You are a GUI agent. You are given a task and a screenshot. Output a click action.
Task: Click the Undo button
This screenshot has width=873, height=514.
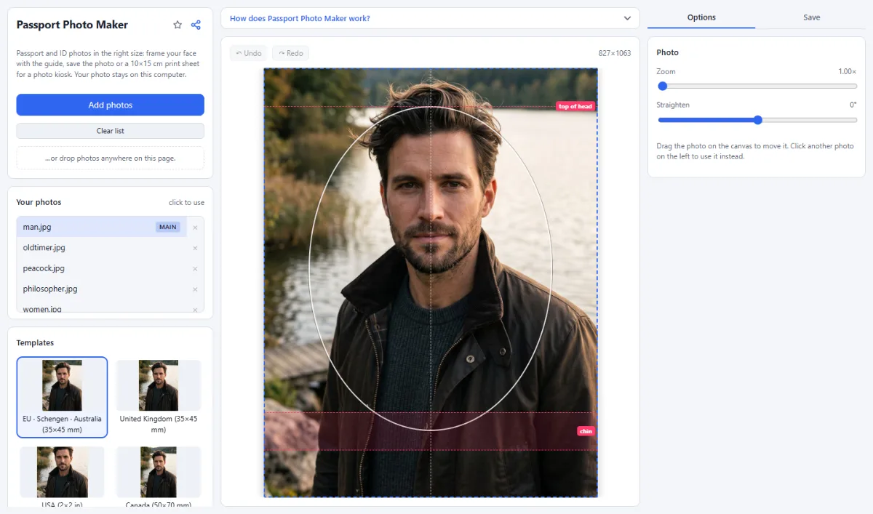tap(249, 53)
